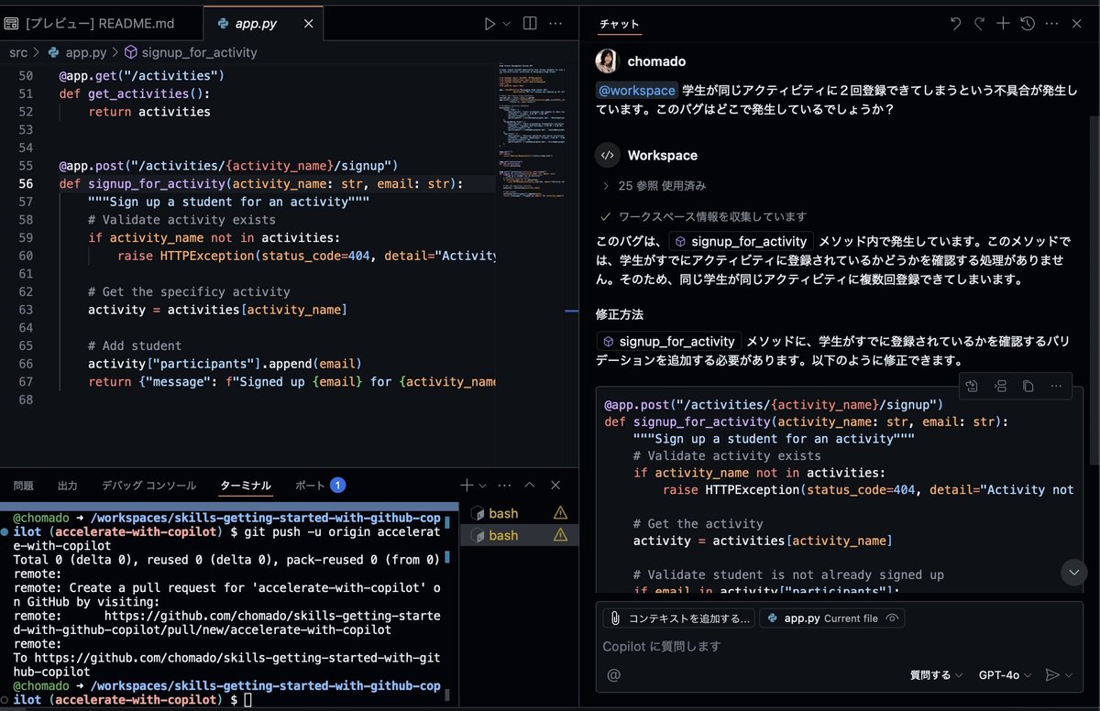Viewport: 1100px width, 711px height.
Task: Undo the last chat request
Action: (x=955, y=24)
